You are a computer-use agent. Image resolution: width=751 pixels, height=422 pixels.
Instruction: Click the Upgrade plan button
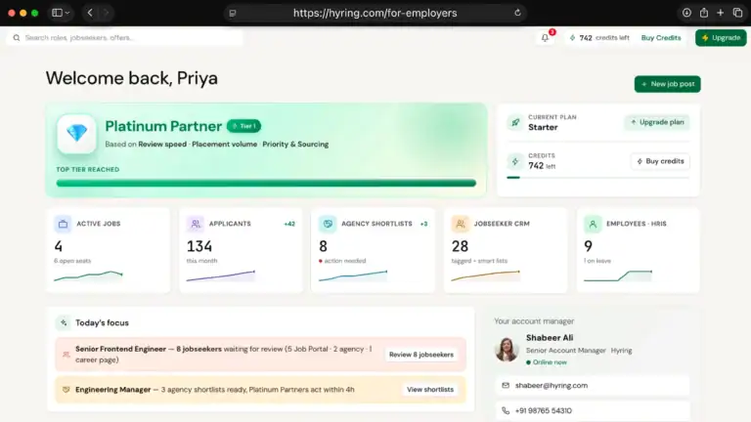[x=657, y=122]
